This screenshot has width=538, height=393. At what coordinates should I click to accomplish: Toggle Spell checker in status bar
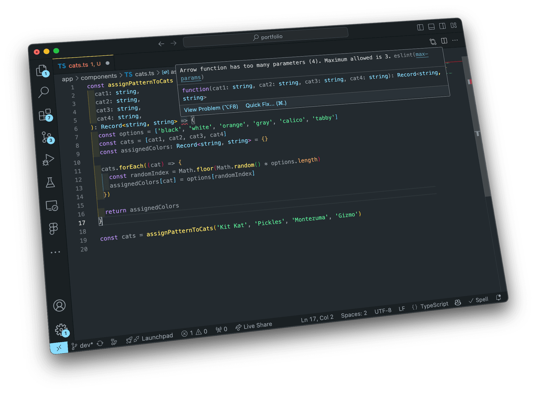479,300
